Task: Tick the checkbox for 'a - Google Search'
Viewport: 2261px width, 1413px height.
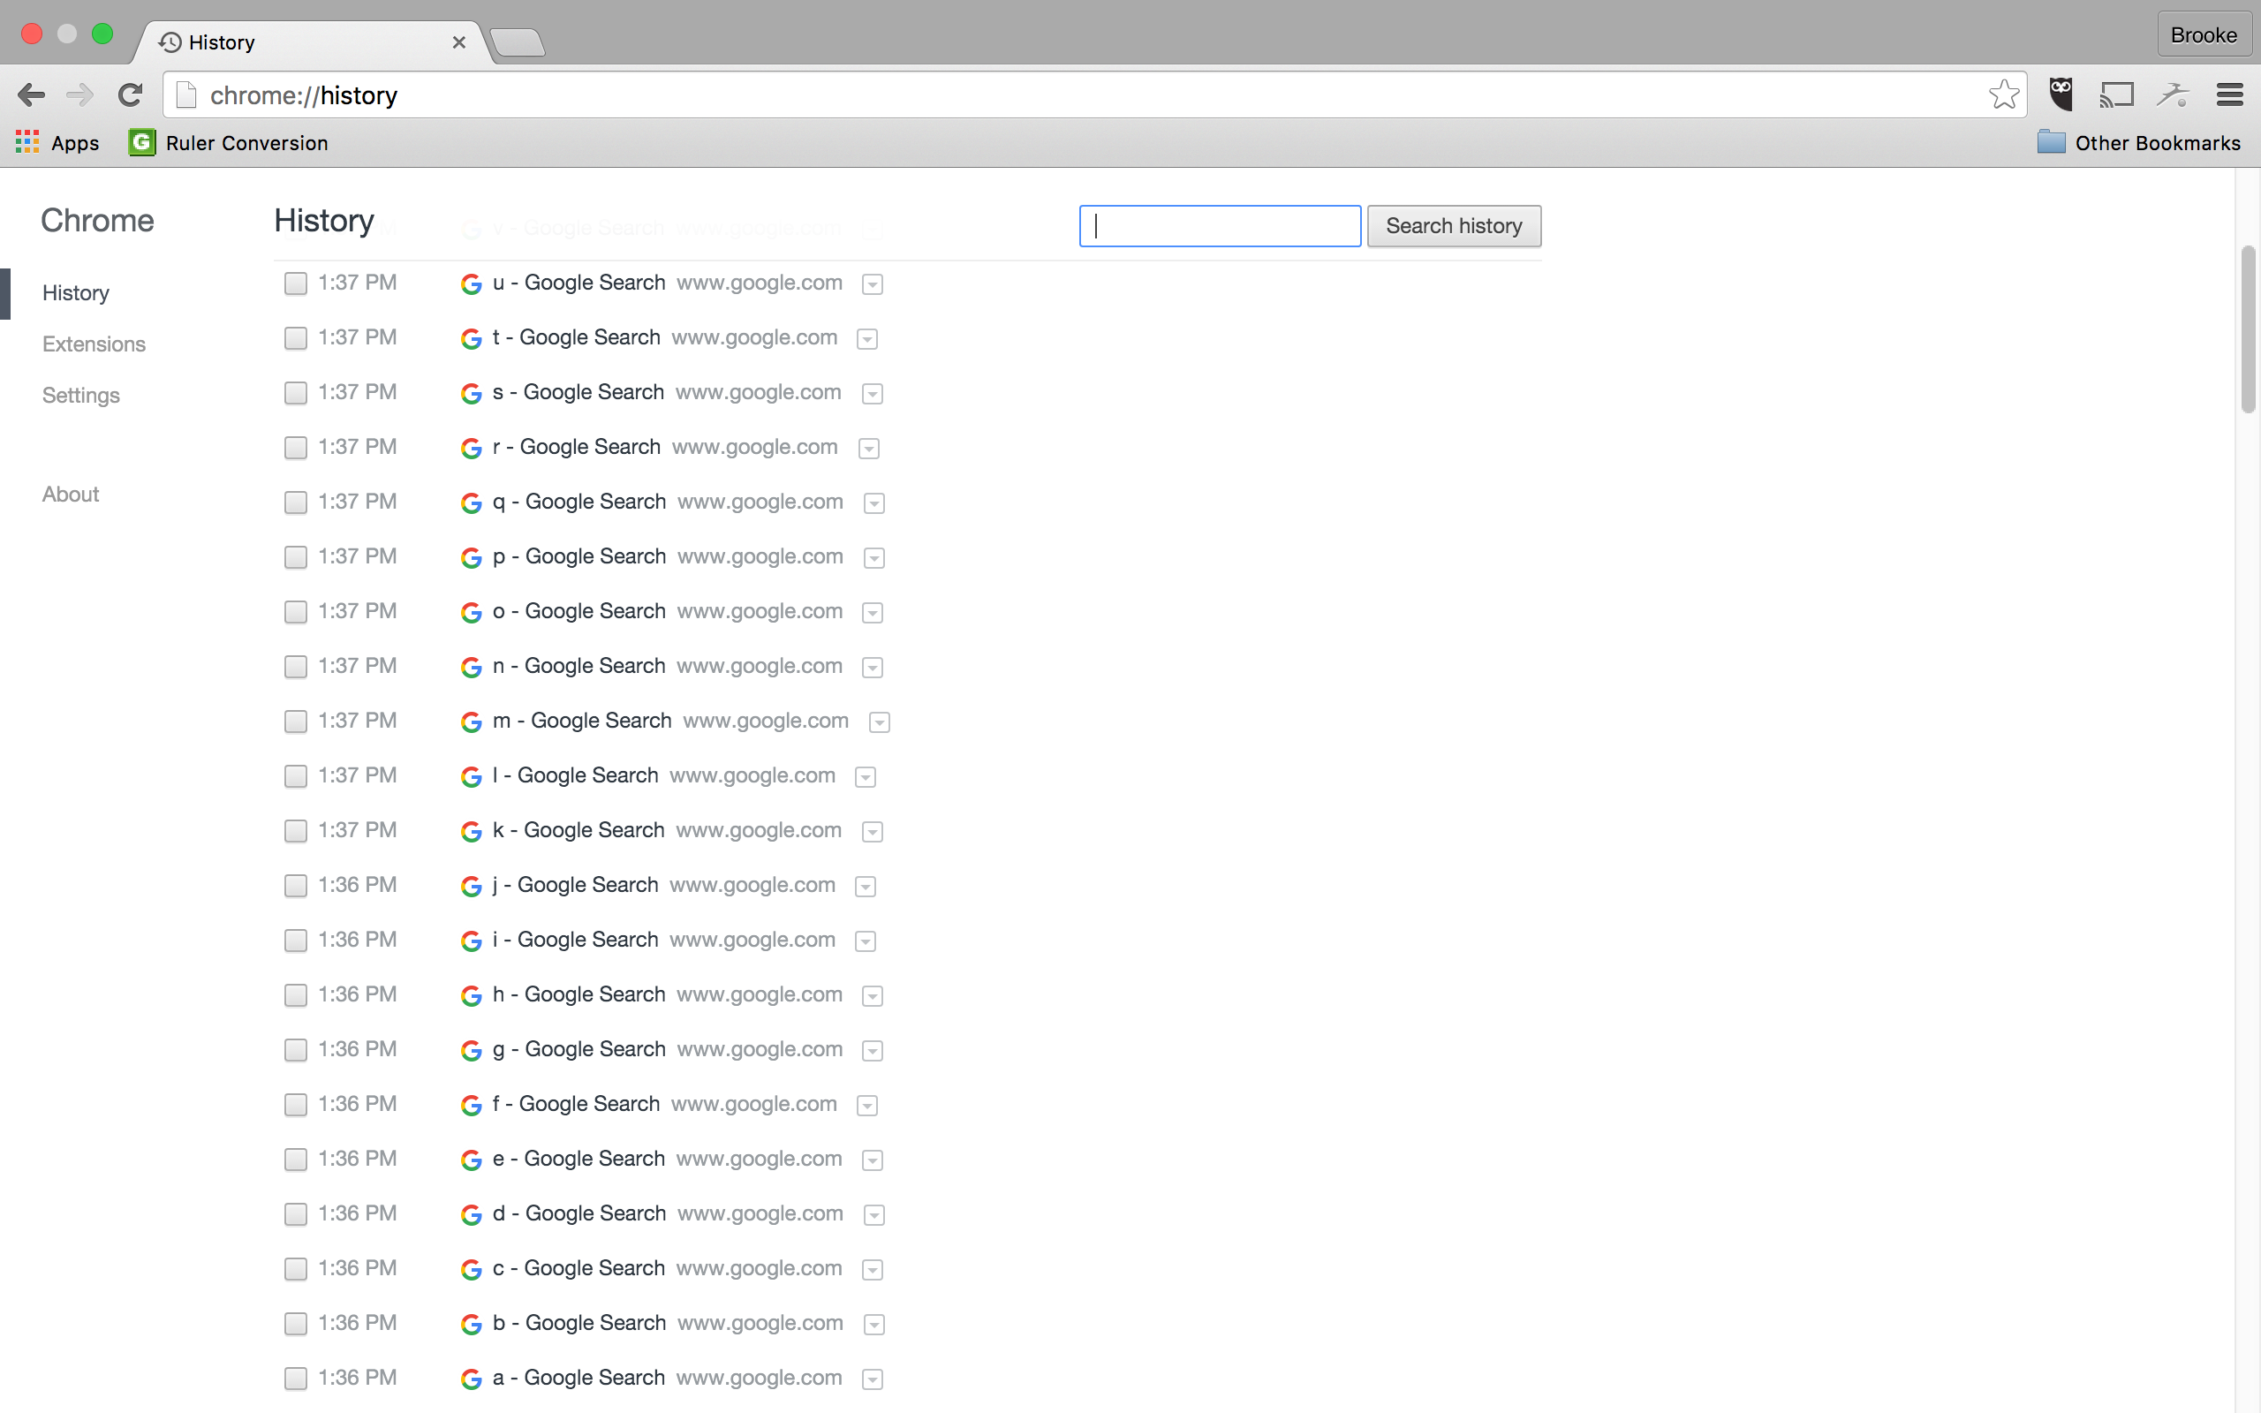Action: (295, 1379)
